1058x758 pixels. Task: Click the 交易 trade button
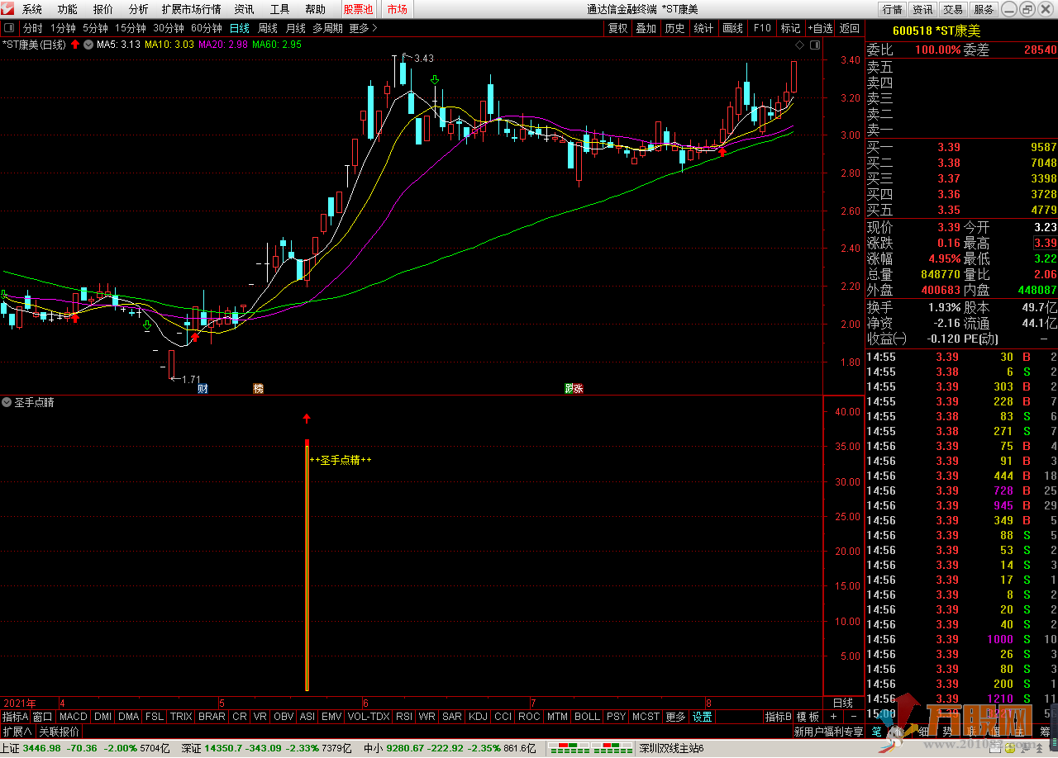click(953, 9)
